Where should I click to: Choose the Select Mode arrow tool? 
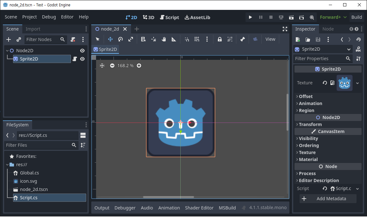coord(98,39)
